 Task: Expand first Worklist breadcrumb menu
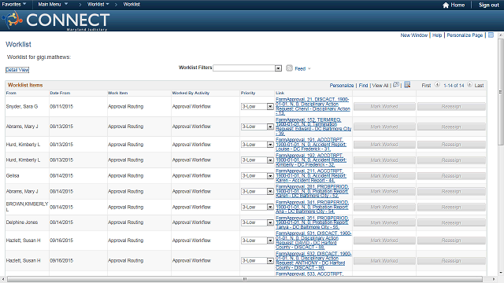98,4
